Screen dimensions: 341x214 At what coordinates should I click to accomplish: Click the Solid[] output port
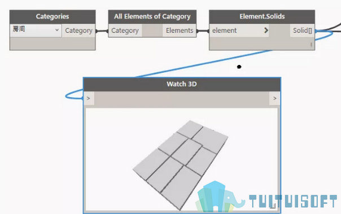click(x=302, y=30)
